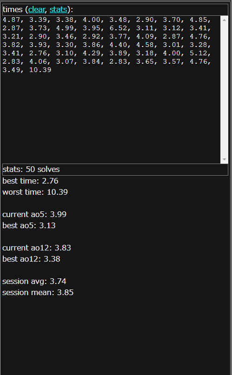
Task: Open the stats link in times header
Action: click(58, 10)
